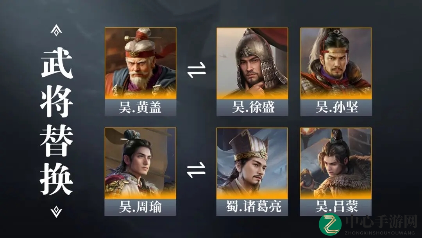Screen dimensions: 422x238
Task: Click the green Z logo icon
Action: [330, 224]
